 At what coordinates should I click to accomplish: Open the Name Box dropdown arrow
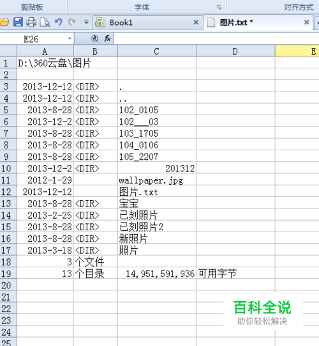tap(70, 39)
